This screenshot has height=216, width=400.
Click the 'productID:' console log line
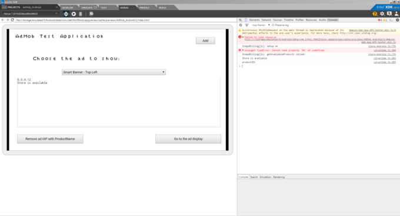coord(249,62)
